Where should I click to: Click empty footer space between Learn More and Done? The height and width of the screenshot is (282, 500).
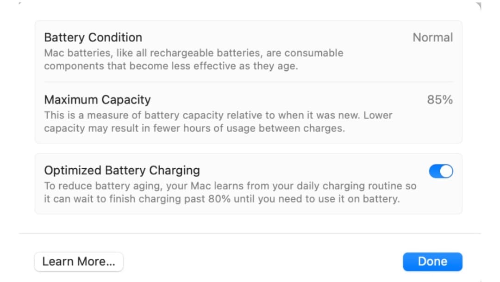262,262
